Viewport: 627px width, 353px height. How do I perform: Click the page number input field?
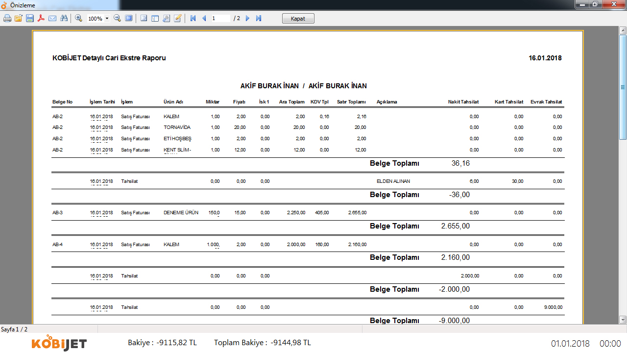coord(220,18)
